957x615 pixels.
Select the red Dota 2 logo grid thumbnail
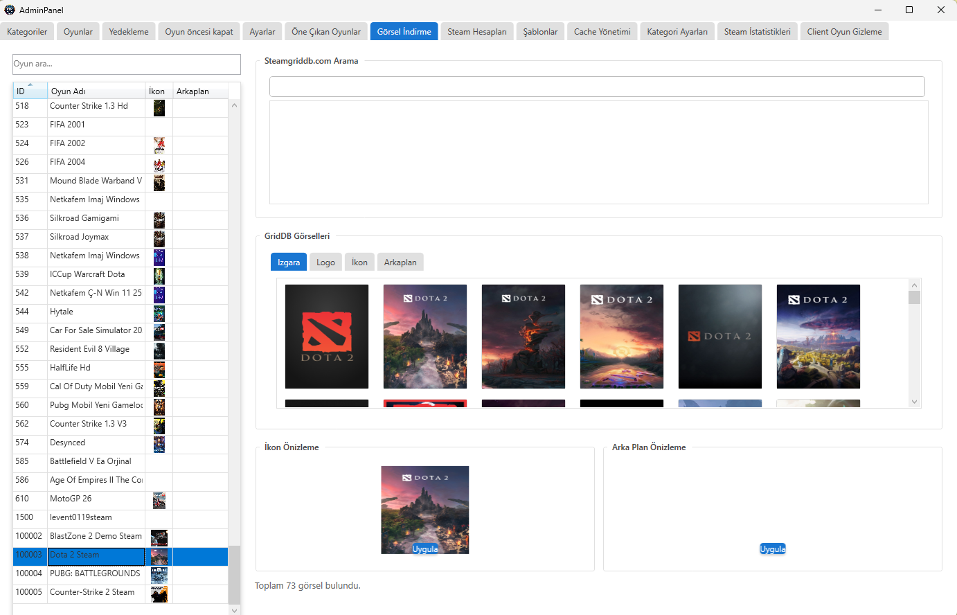[327, 337]
